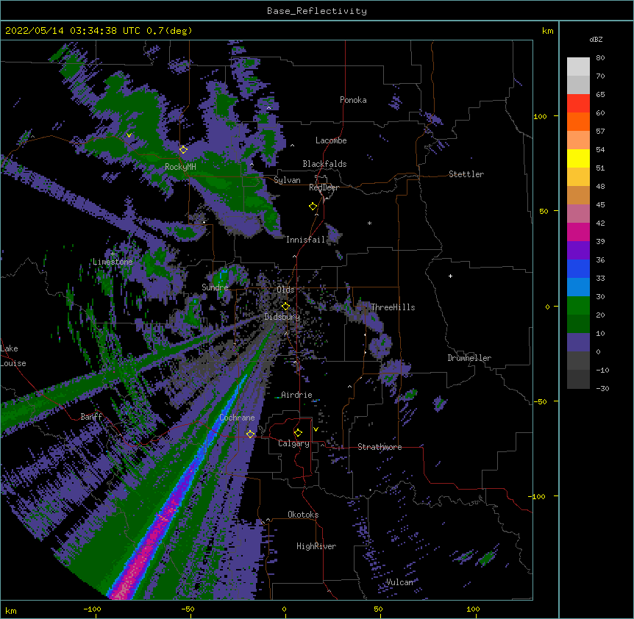Click the Stettler town label

coord(466,174)
